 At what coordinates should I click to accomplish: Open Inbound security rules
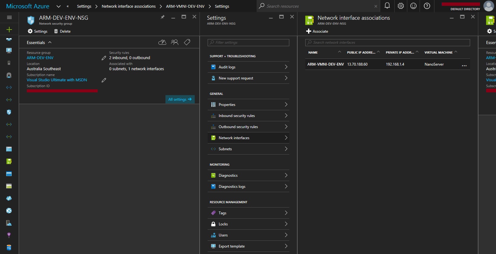click(248, 116)
